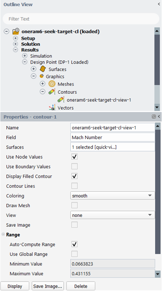162x294 pixels.
Task: Open the Coloring dropdown set to smooth
Action: [113, 196]
